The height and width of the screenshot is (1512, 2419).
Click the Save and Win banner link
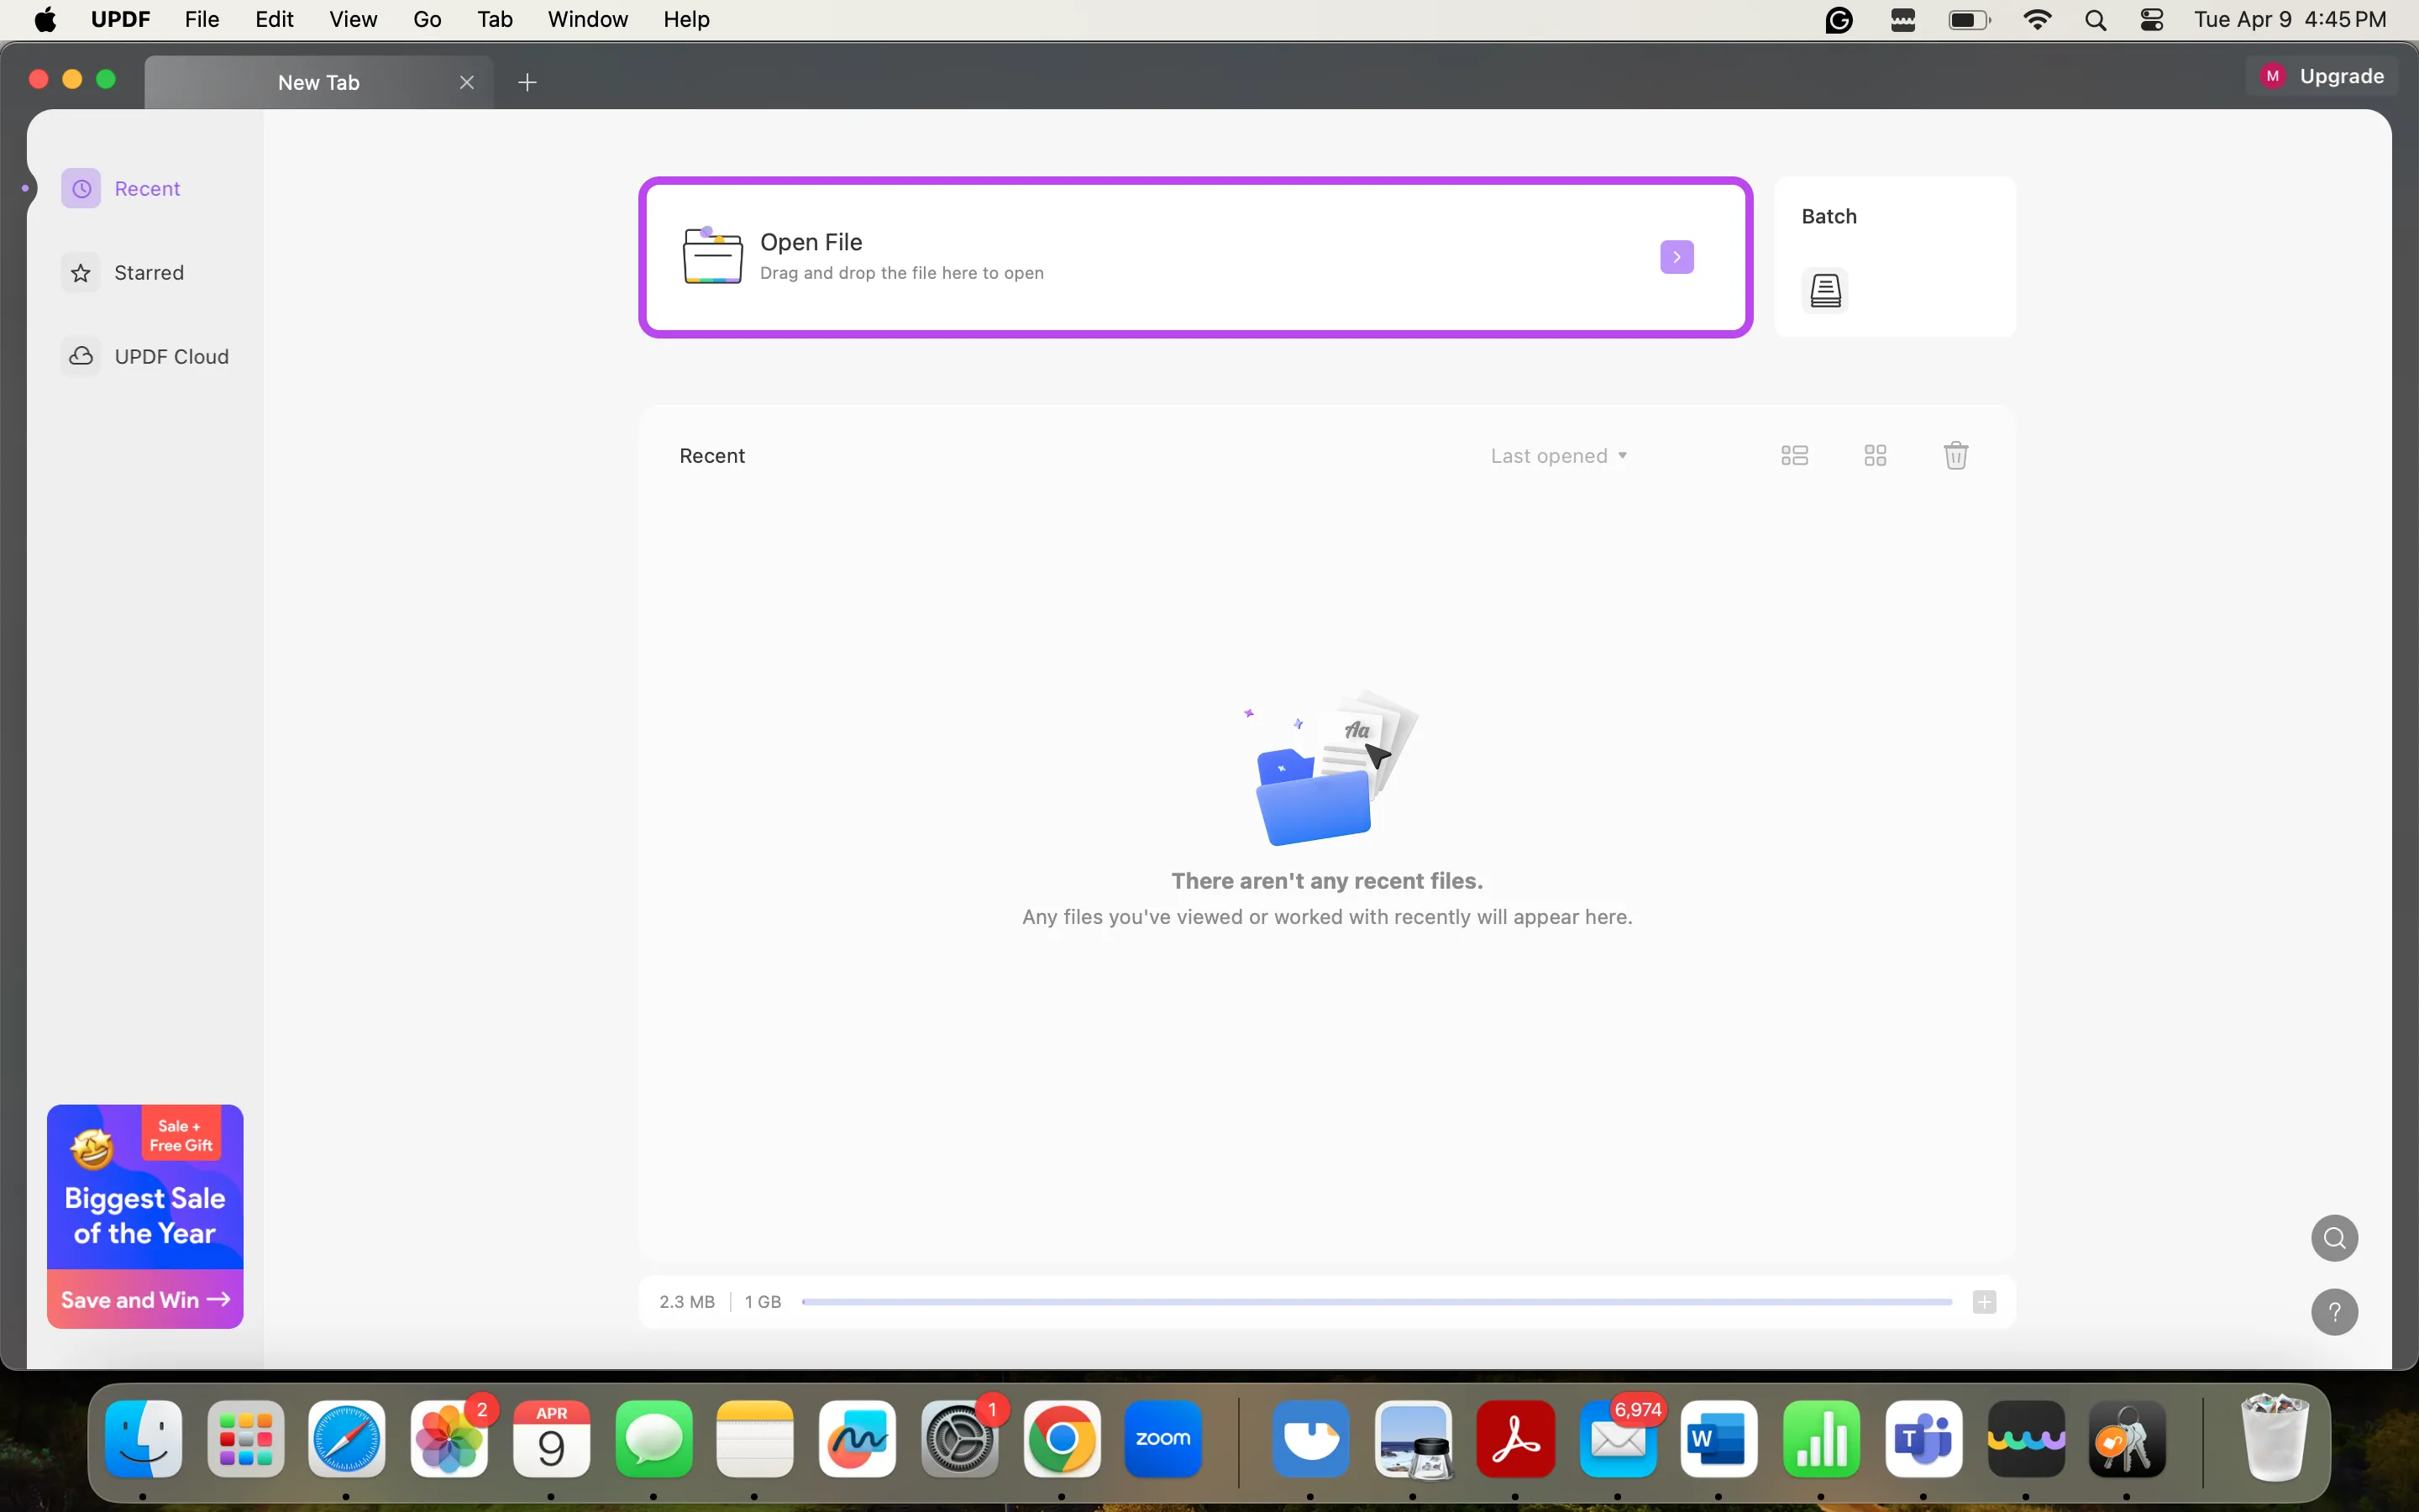click(145, 1299)
